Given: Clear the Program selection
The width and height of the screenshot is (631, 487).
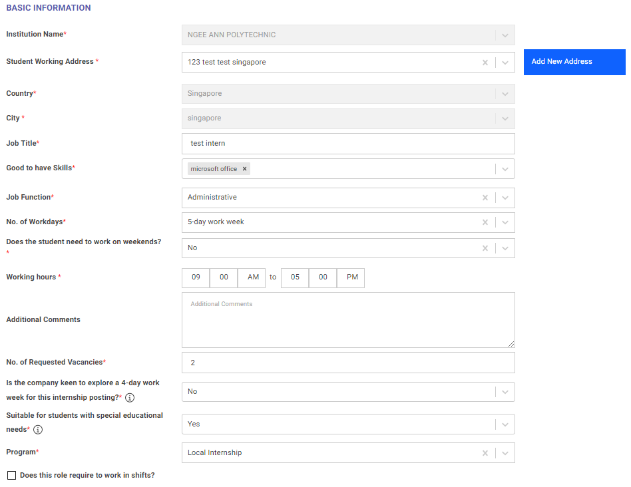Looking at the screenshot, I should pyautogui.click(x=485, y=452).
